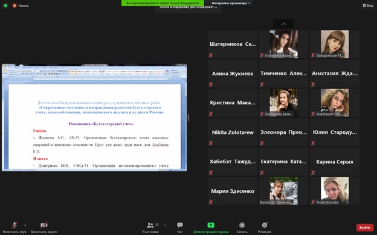This screenshot has width=377, height=235.
Task: Select Алина Жукиева participant tile
Action: pyautogui.click(x=233, y=74)
